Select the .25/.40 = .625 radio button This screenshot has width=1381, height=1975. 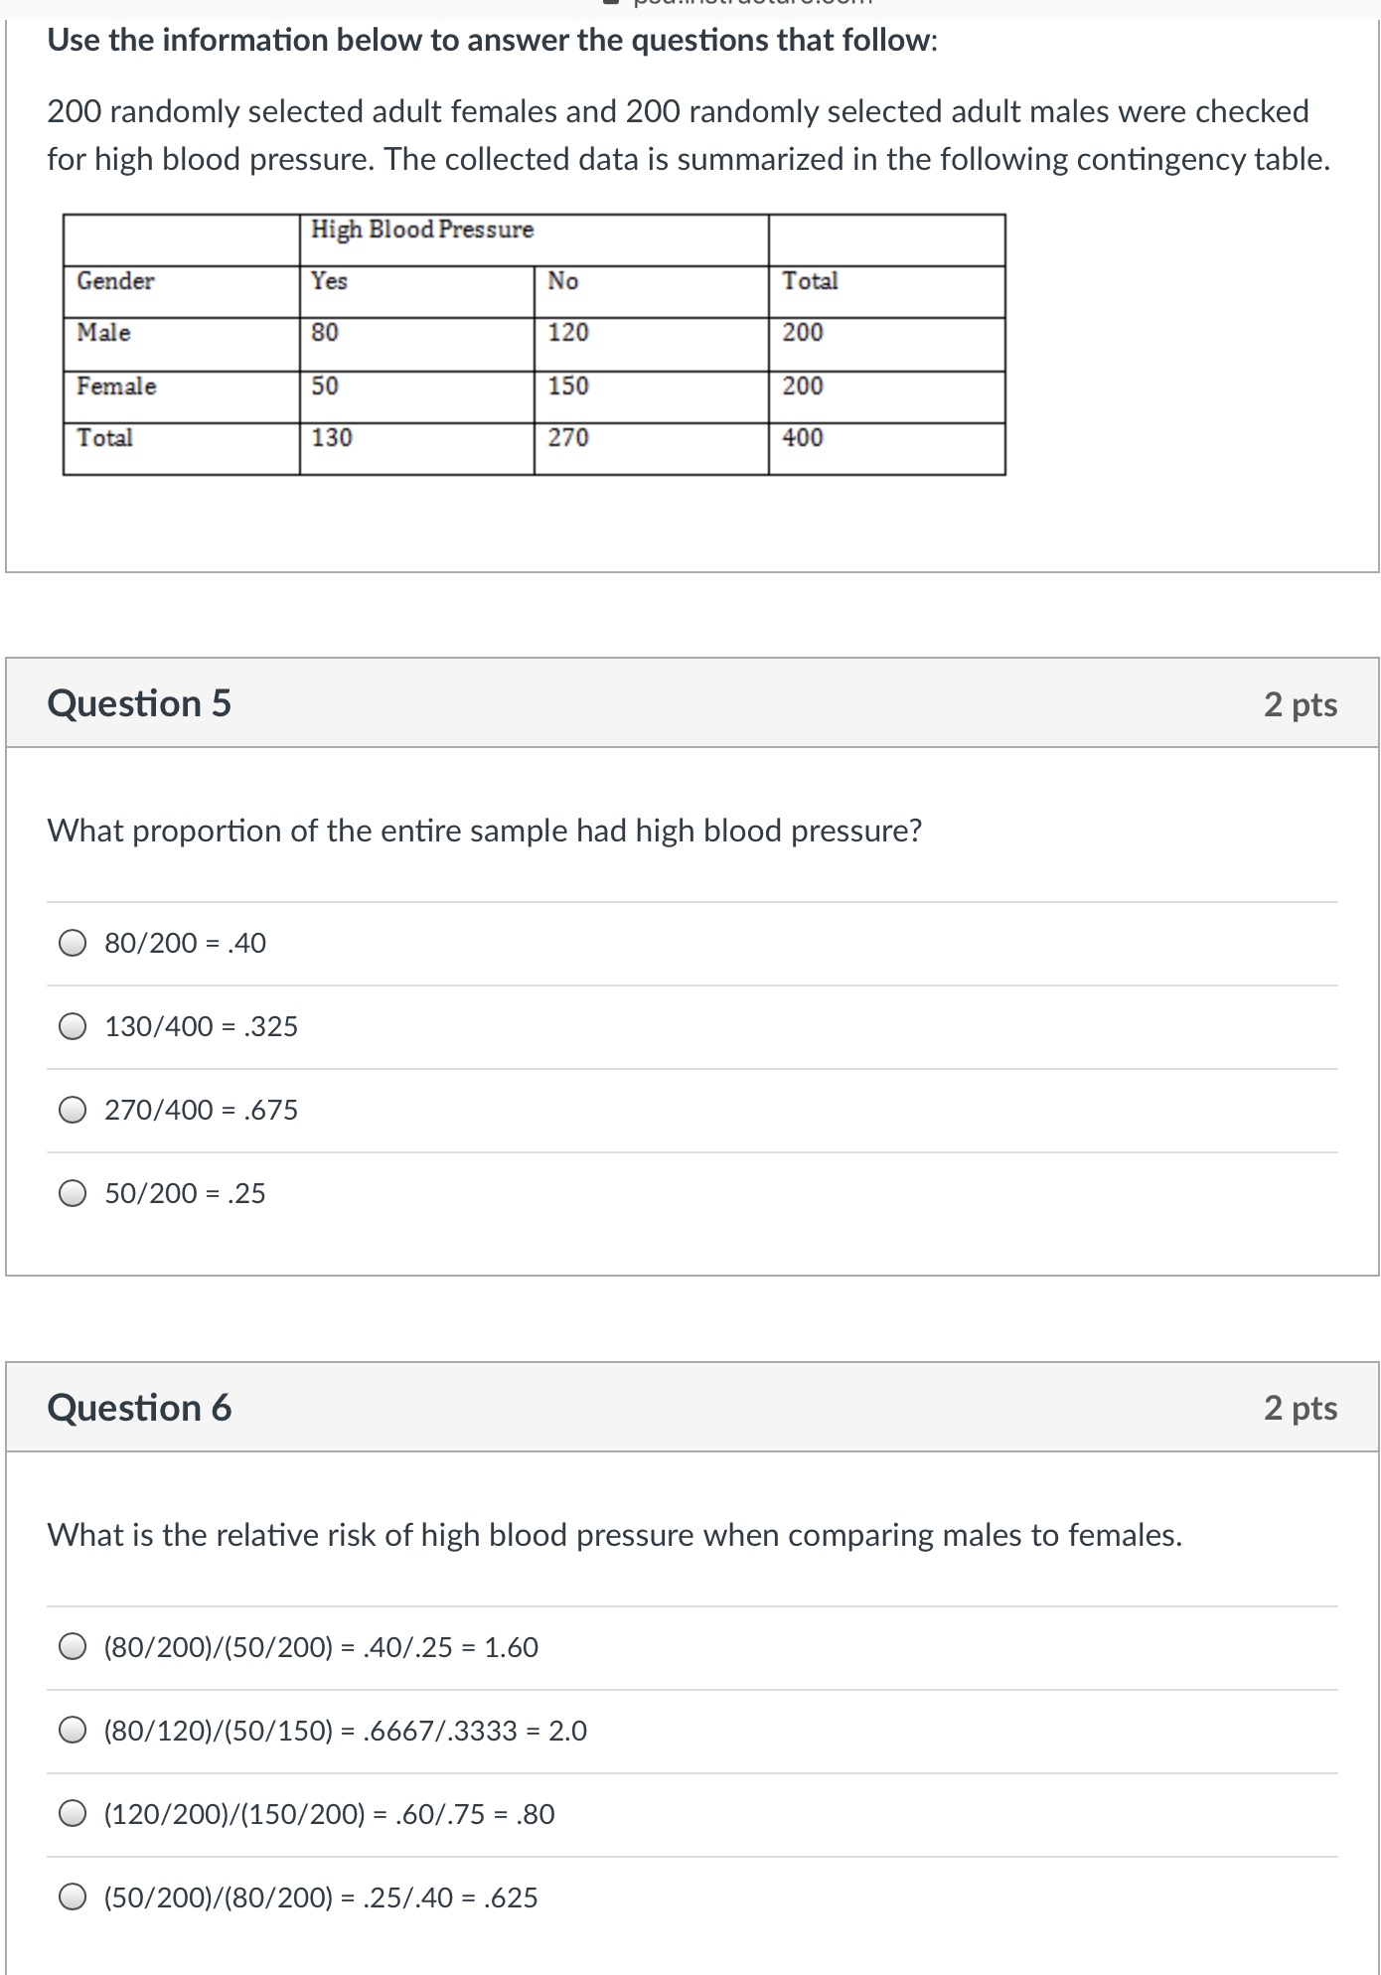click(x=73, y=1898)
